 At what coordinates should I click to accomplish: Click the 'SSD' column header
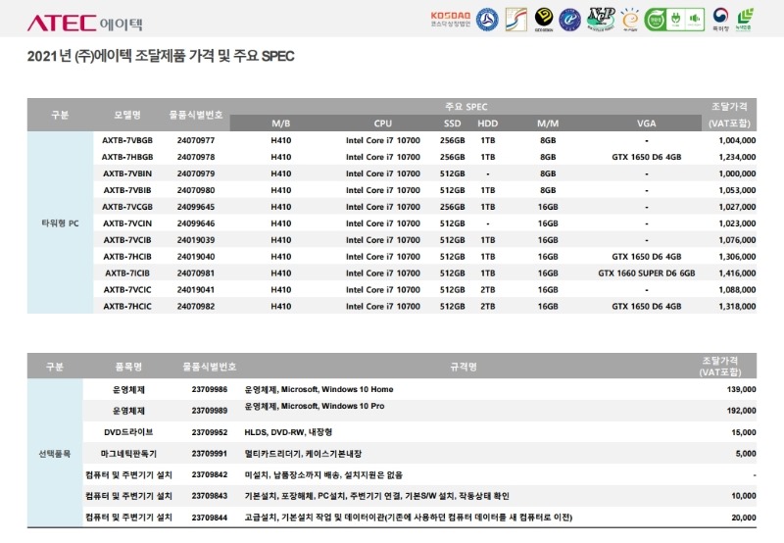coord(453,123)
